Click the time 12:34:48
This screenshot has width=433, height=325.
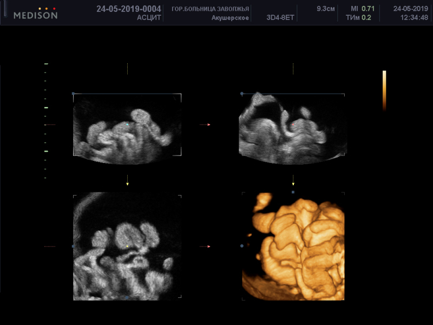[414, 18]
